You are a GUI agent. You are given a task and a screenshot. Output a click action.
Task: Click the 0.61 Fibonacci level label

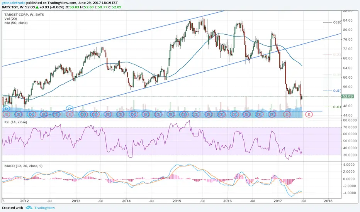tap(337, 107)
